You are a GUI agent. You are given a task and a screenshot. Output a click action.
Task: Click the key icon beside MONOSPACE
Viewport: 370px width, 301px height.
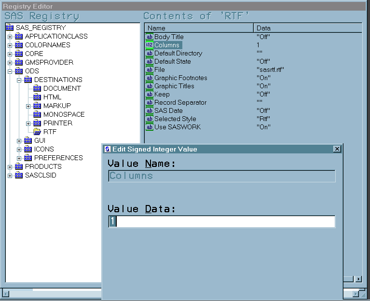pyautogui.click(x=37, y=114)
